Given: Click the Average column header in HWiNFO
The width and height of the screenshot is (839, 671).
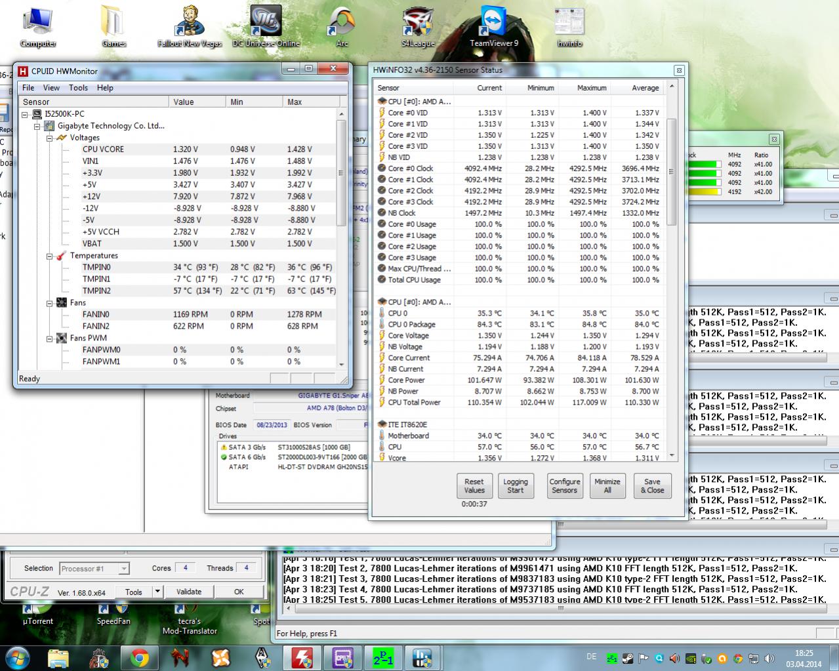Looking at the screenshot, I should tap(638, 87).
